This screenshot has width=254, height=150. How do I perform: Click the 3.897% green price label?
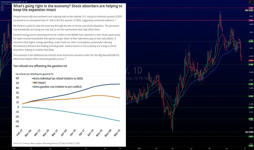(251, 137)
